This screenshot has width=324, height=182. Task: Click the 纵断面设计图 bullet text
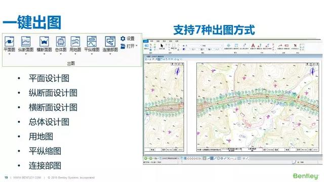pos(53,93)
